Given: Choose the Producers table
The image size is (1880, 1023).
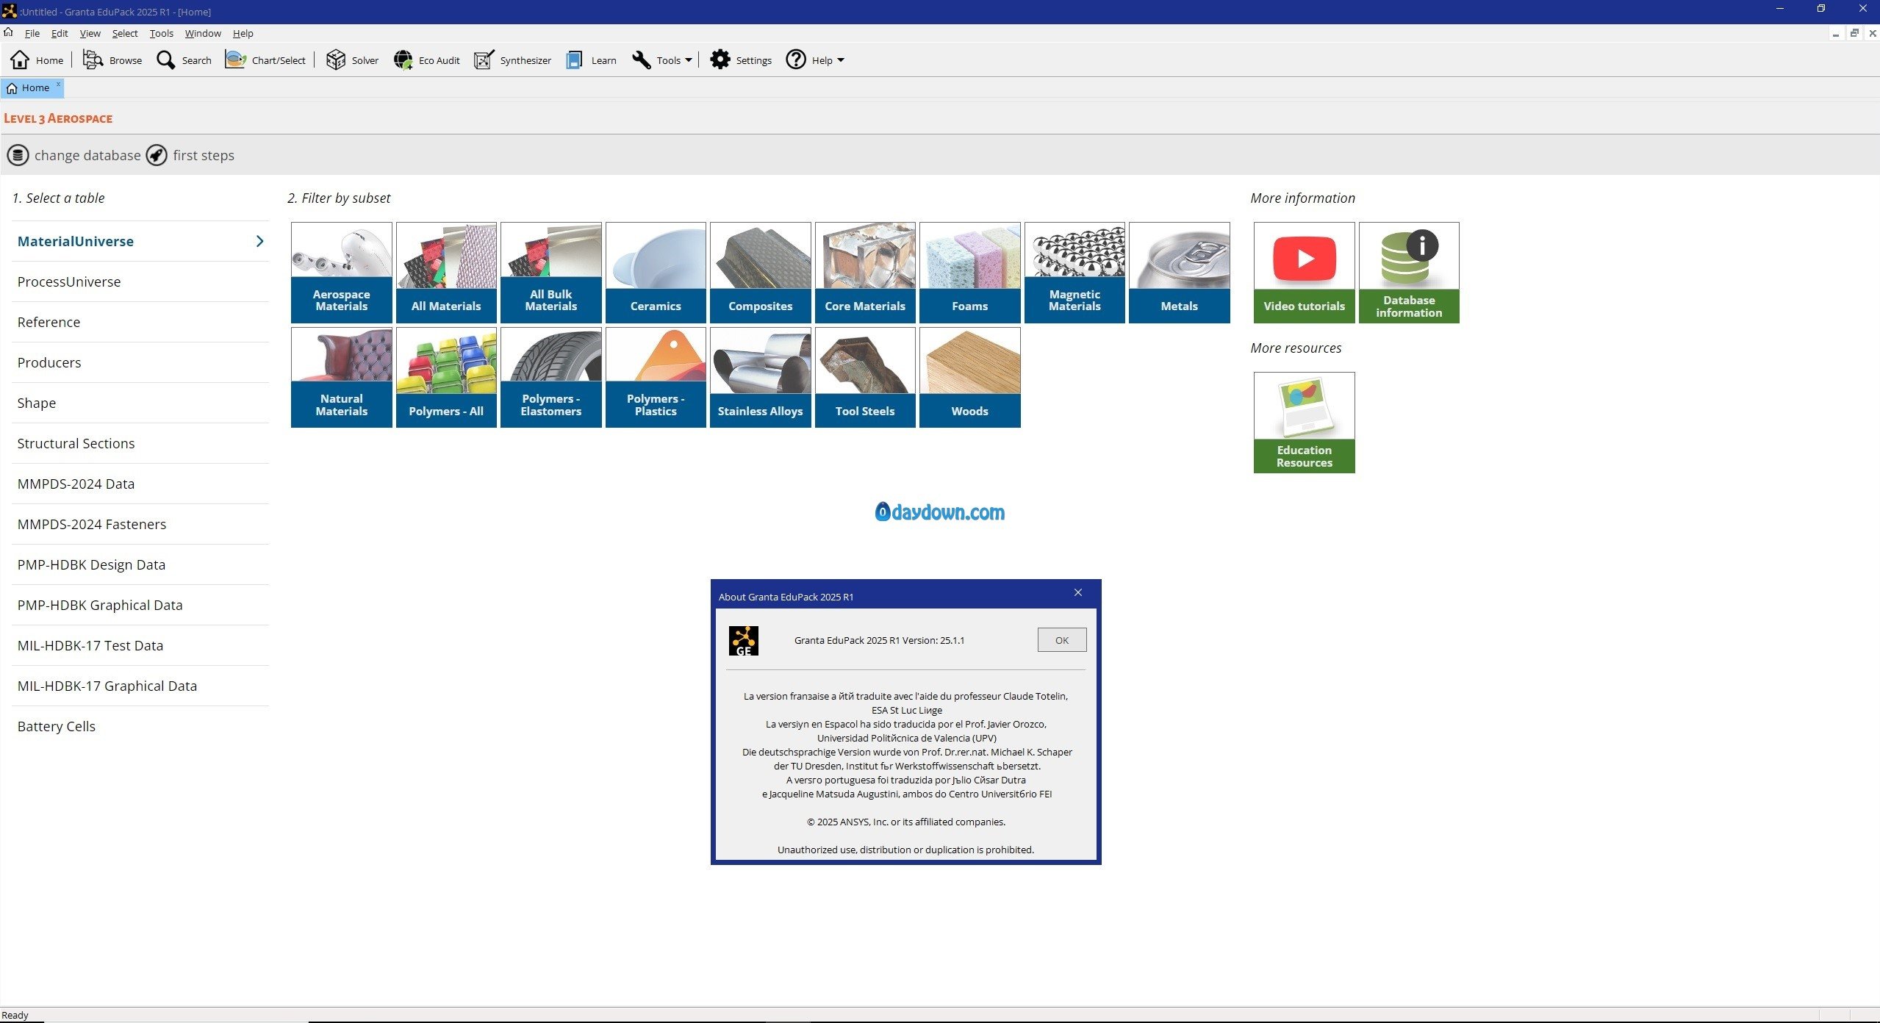Looking at the screenshot, I should (140, 362).
